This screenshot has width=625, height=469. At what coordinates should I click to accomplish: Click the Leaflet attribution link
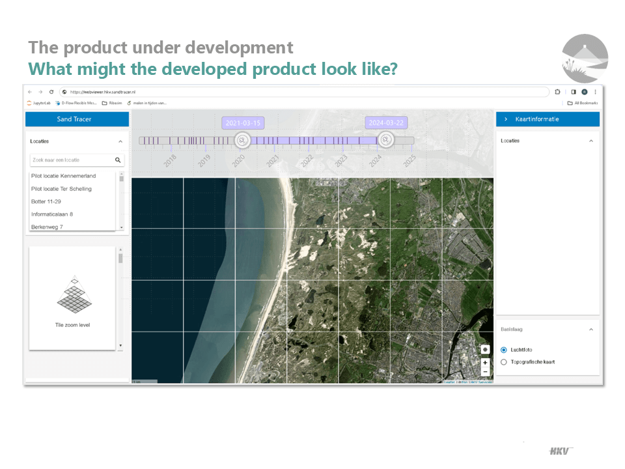[449, 381]
